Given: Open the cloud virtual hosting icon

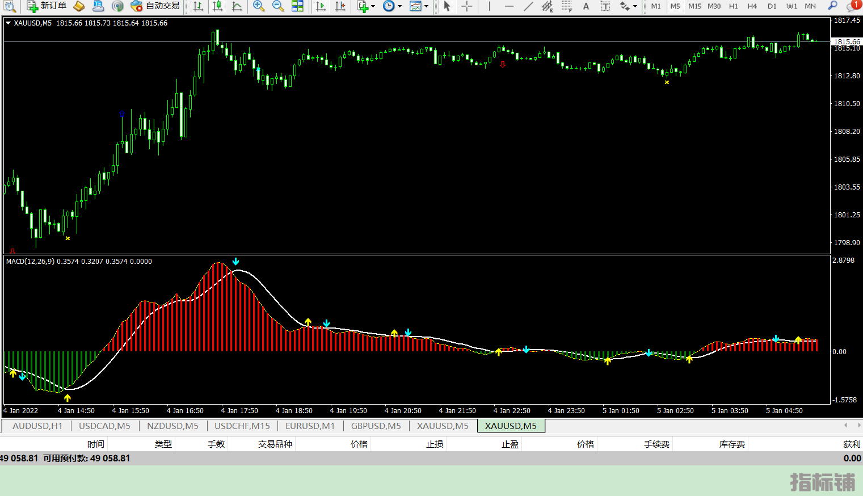Looking at the screenshot, I should (98, 6).
